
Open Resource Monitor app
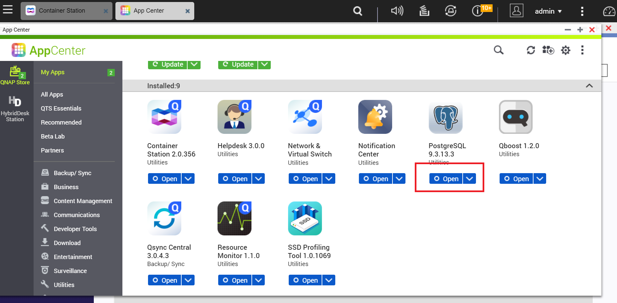click(x=234, y=280)
